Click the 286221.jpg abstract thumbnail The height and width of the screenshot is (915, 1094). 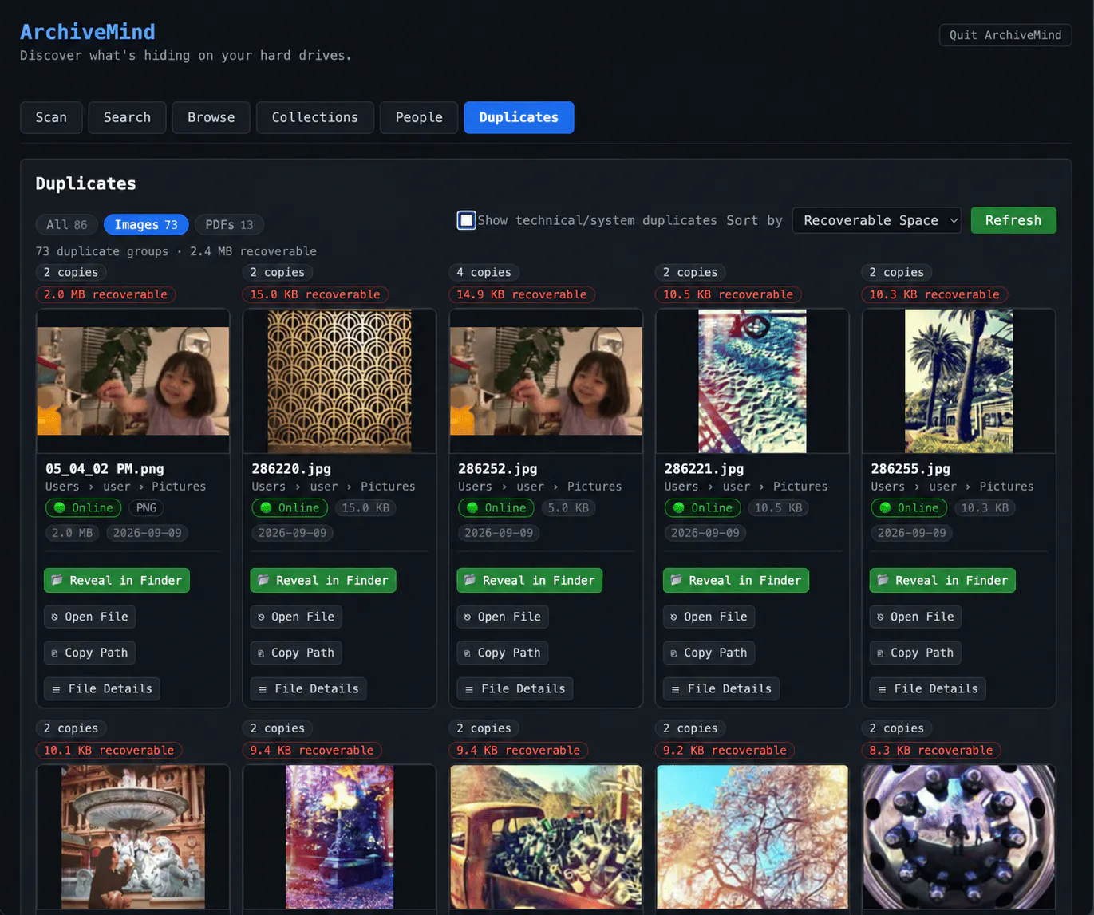click(752, 381)
